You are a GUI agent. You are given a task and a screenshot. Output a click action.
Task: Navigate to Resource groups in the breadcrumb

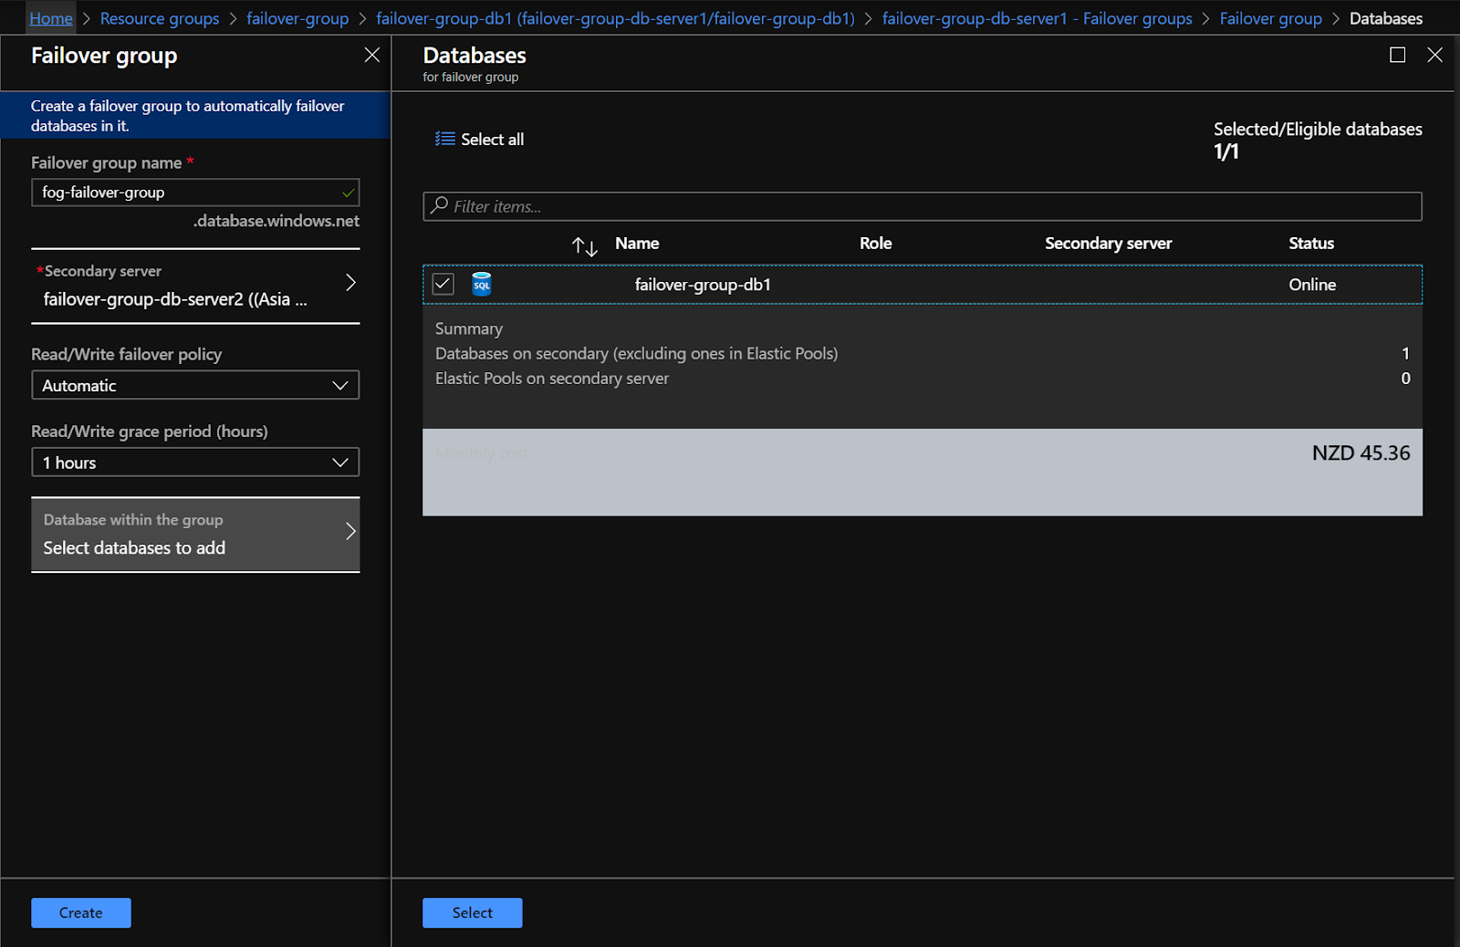pos(160,18)
